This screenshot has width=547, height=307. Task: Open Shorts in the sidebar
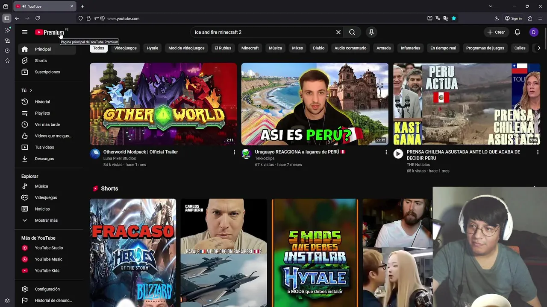(47, 61)
